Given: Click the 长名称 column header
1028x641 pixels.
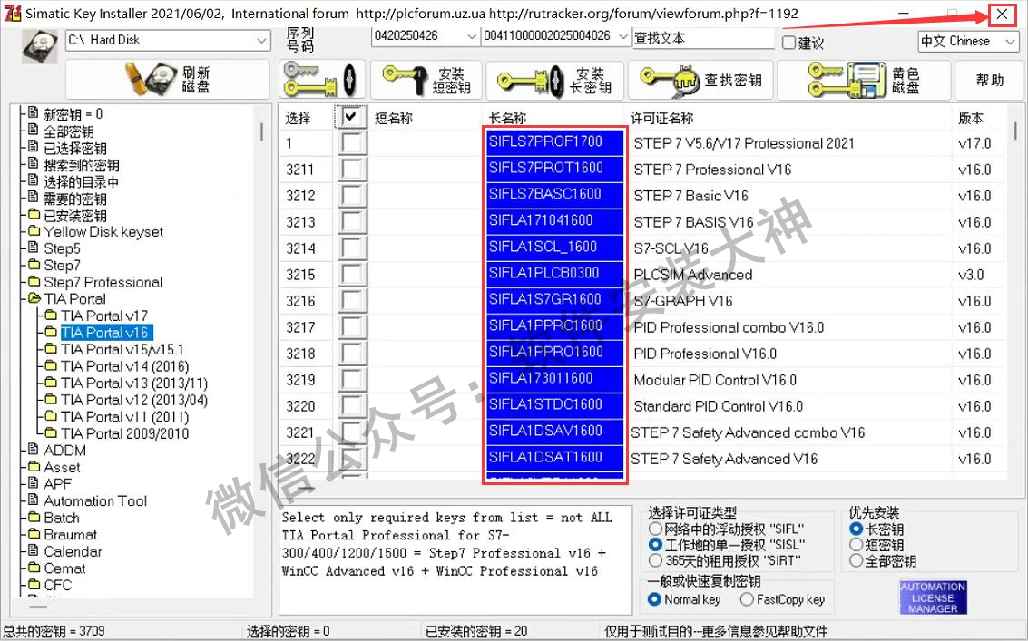Looking at the screenshot, I should pos(507,118).
